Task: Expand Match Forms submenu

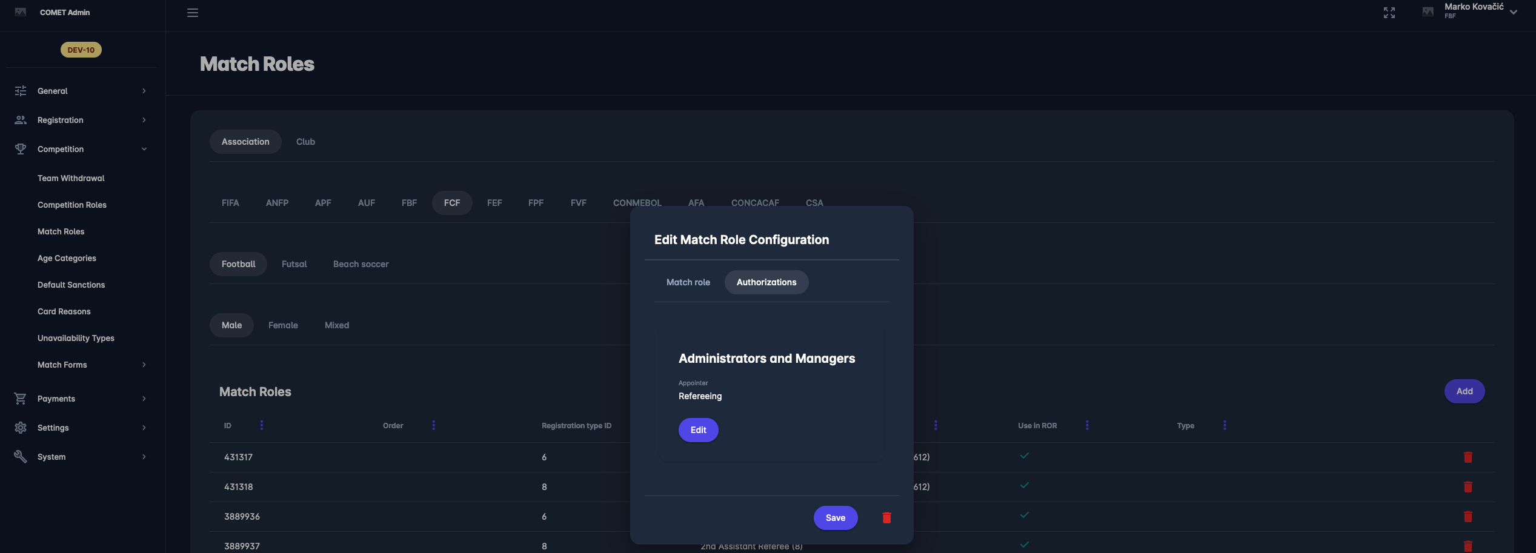Action: [91, 365]
